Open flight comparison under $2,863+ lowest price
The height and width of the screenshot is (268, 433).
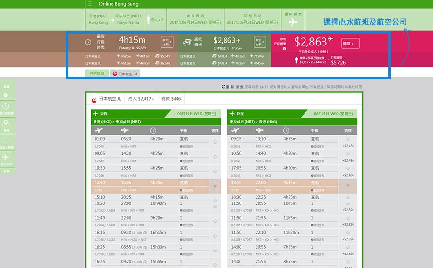(260, 42)
